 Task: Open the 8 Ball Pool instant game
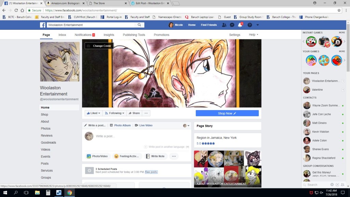337,41
